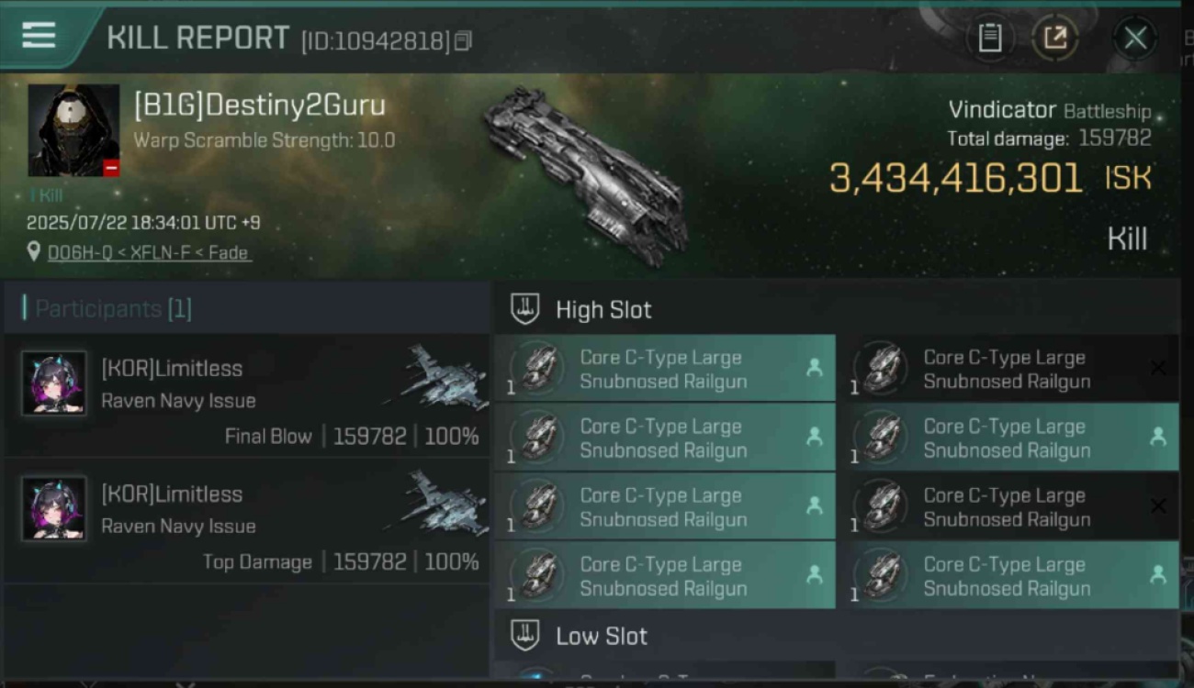Expand the Low Slot section header

point(837,636)
